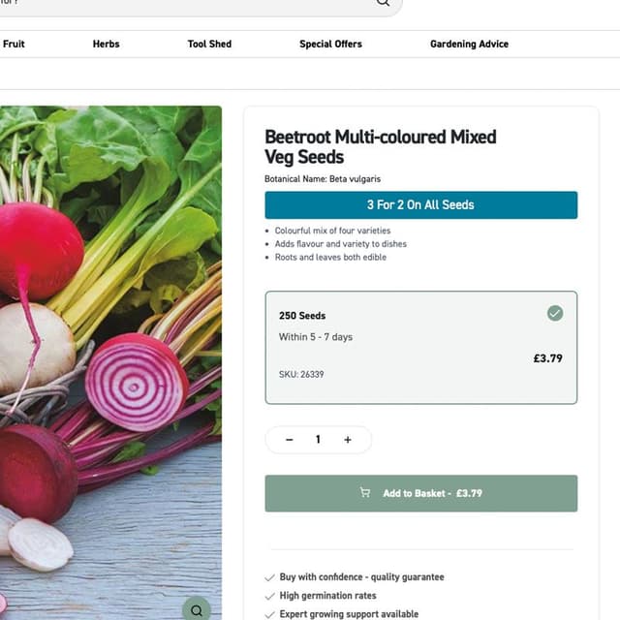Select the 250 Seeds pack card
620x620 pixels.
pyautogui.click(x=420, y=347)
